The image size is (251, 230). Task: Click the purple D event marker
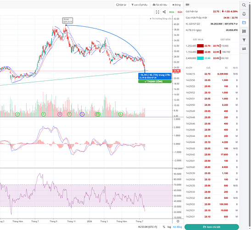pyautogui.click(x=60, y=114)
